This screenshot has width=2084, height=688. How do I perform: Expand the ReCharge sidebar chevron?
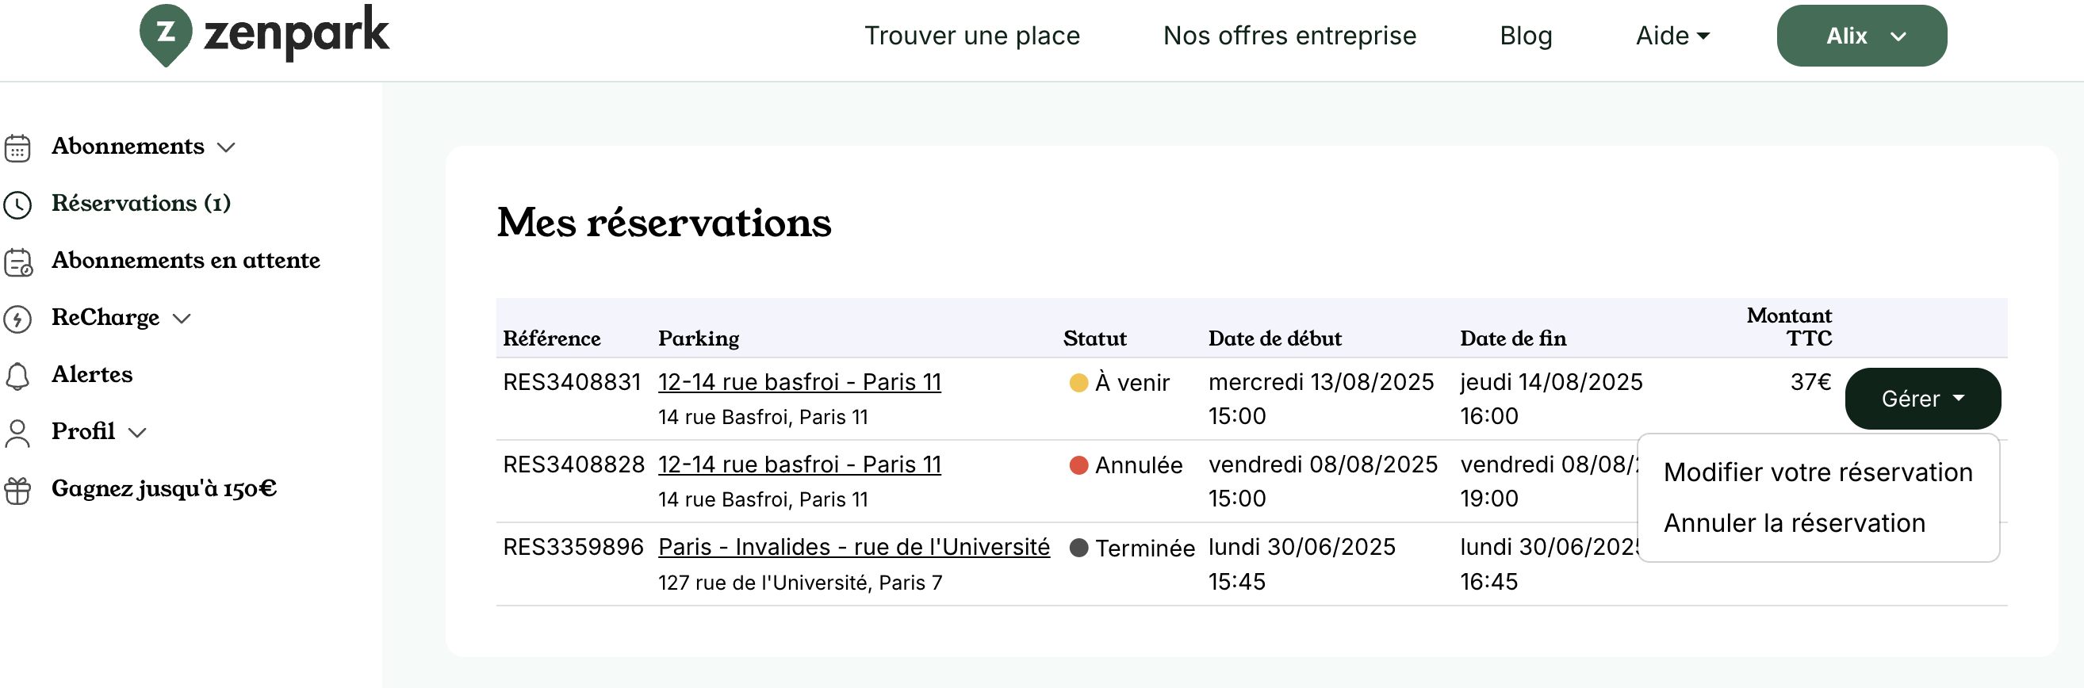(x=182, y=319)
